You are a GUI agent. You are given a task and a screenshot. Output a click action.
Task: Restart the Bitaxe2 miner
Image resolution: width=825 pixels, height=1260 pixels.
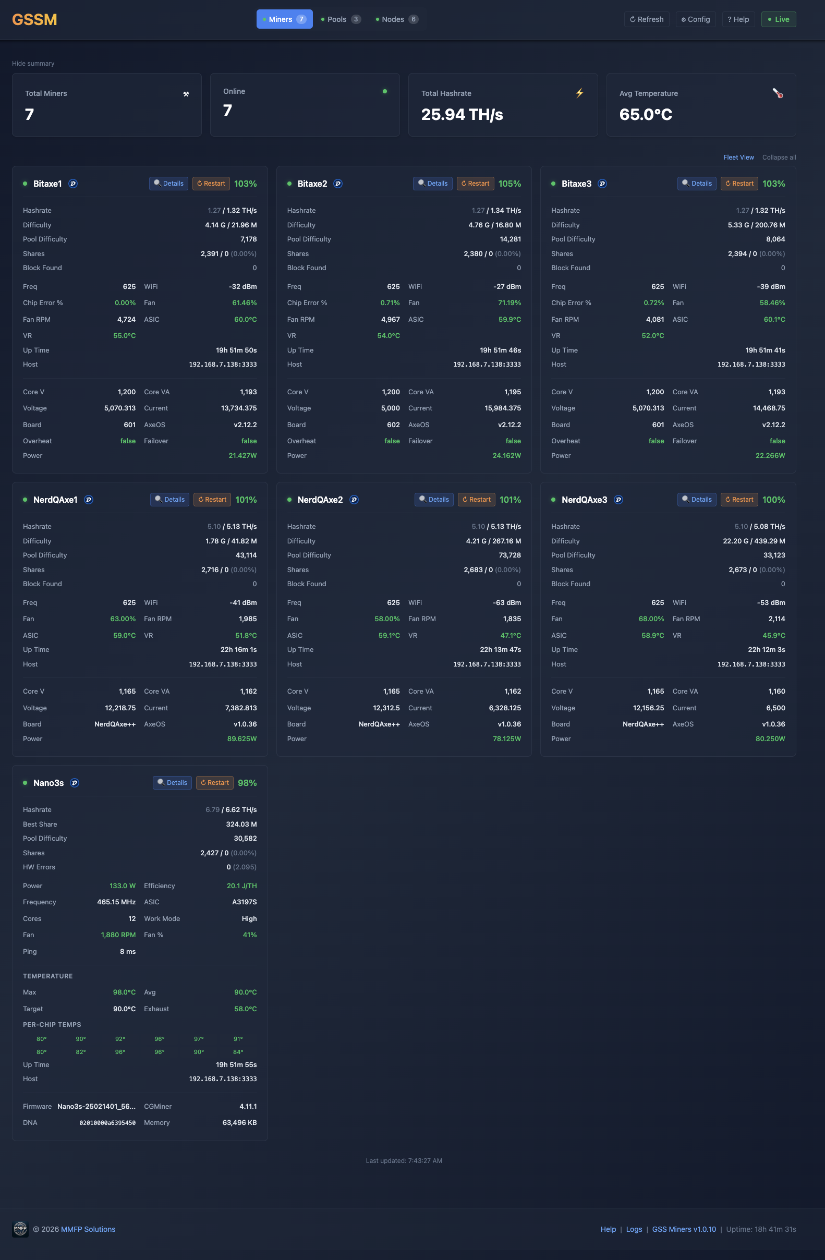tap(475, 184)
